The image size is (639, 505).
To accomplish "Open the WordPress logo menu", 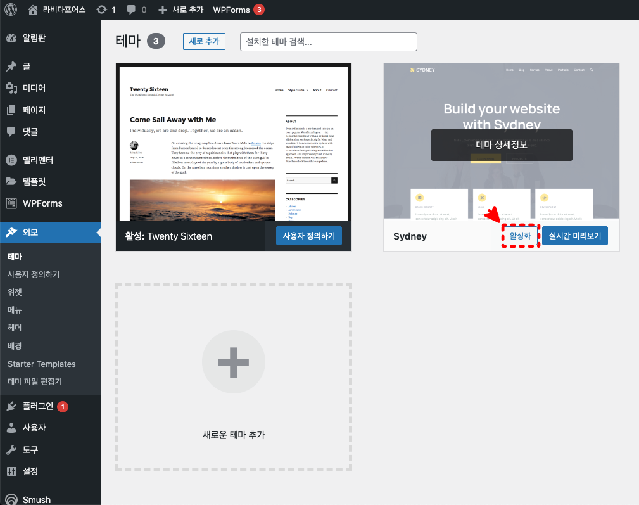I will point(11,10).
